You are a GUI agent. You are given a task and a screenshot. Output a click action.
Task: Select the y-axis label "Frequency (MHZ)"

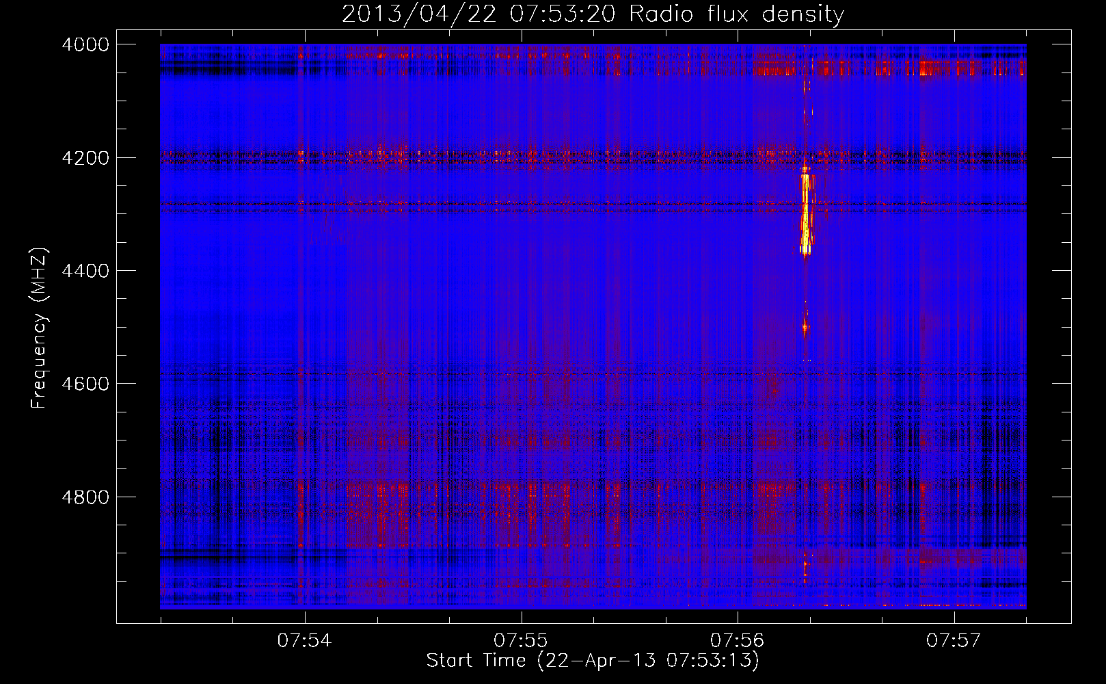click(x=40, y=328)
